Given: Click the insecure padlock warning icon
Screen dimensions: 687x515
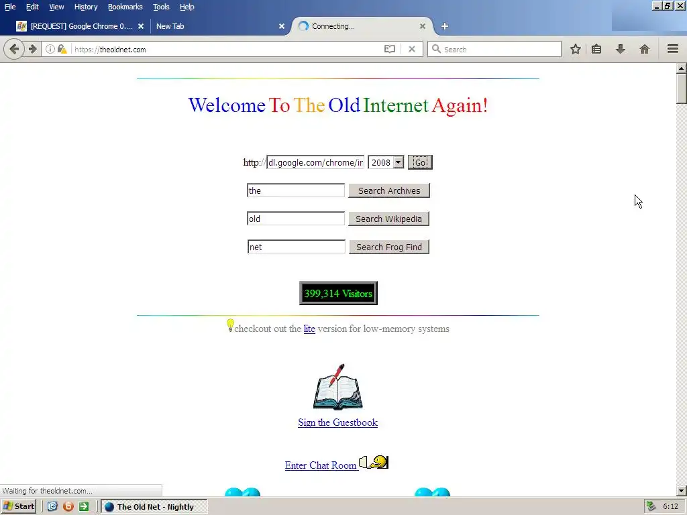Looking at the screenshot, I should [x=62, y=49].
